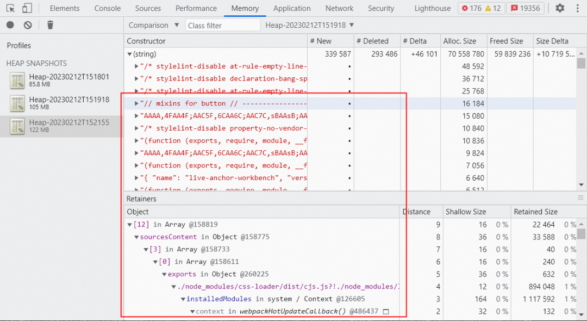Click the 1 117 592 retained size value
This screenshot has width=587, height=321.
(x=539, y=299)
